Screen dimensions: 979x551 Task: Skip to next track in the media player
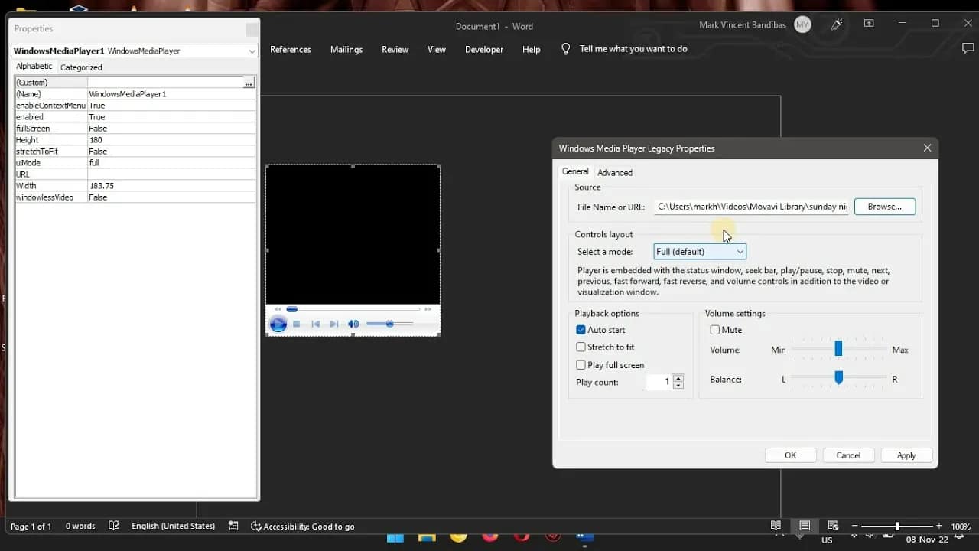(x=334, y=324)
